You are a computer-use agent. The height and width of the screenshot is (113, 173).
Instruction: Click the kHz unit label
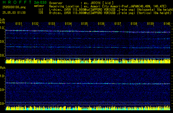tap(2, 22)
